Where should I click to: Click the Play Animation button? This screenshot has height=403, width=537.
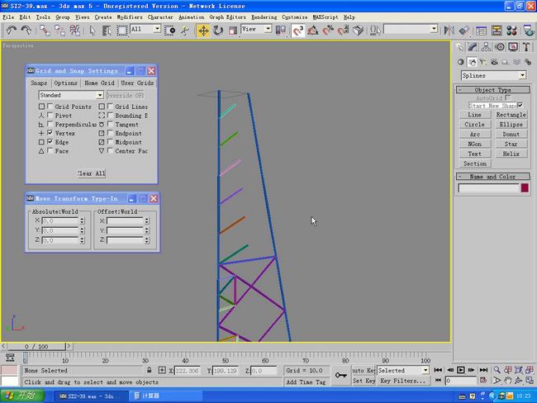(461, 370)
